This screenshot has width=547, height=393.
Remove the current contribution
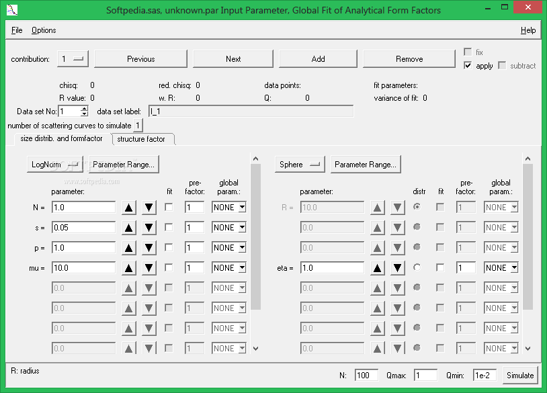coord(409,58)
